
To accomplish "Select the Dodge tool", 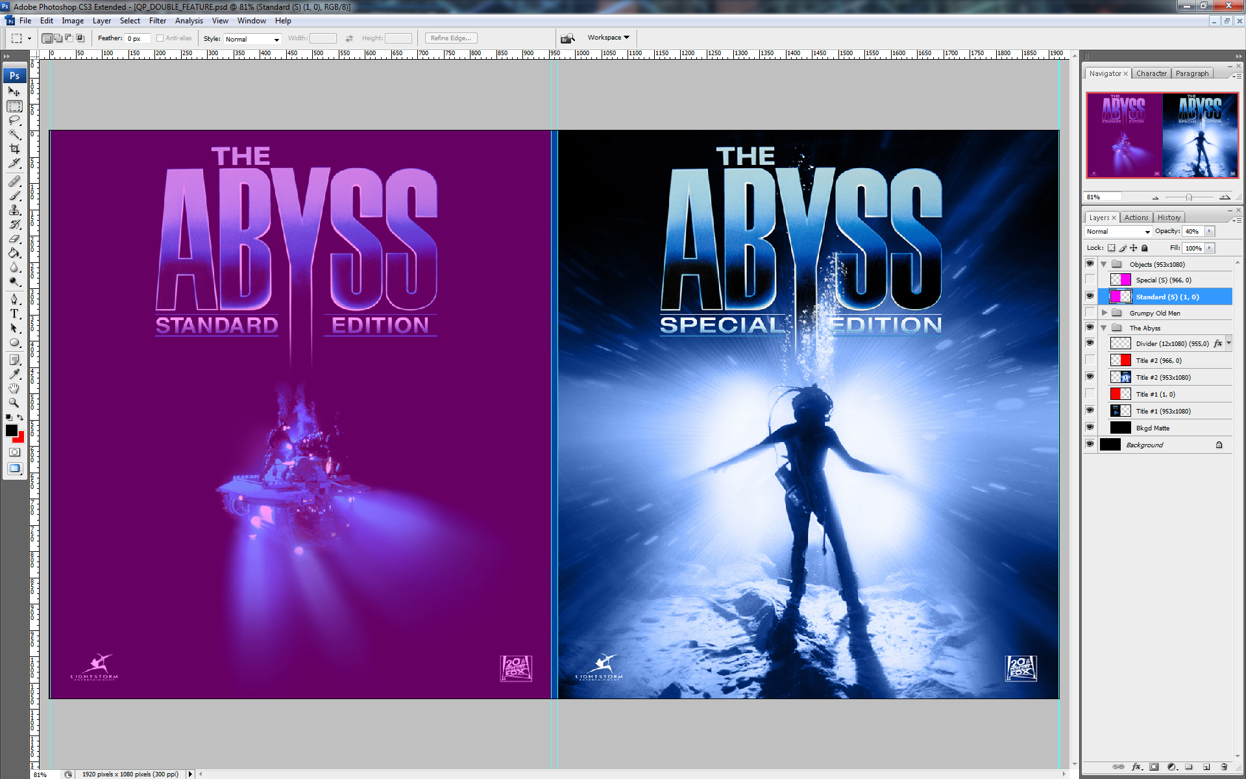I will pyautogui.click(x=14, y=281).
